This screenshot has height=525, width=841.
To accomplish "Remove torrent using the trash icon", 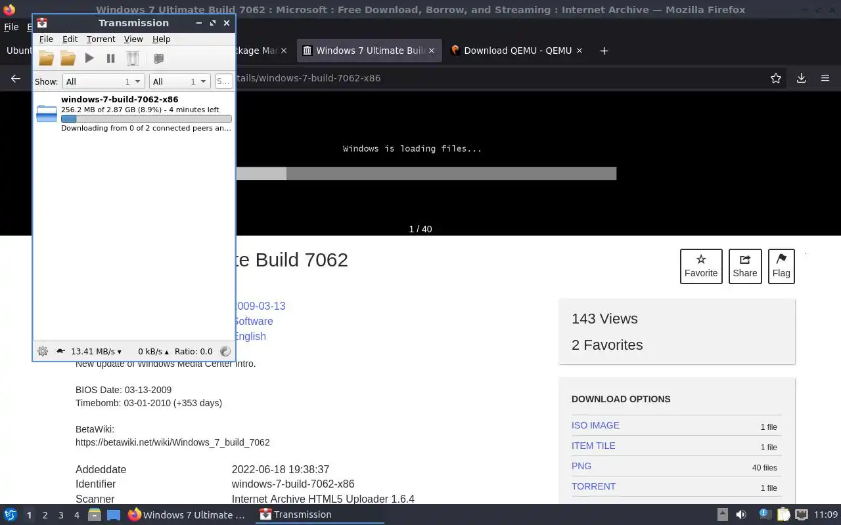I will click(x=132, y=58).
